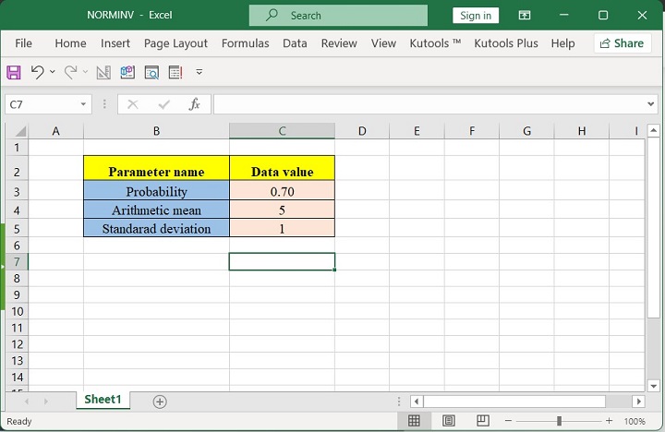The image size is (665, 432).
Task: Click the table with red bar icon
Action: [x=175, y=72]
